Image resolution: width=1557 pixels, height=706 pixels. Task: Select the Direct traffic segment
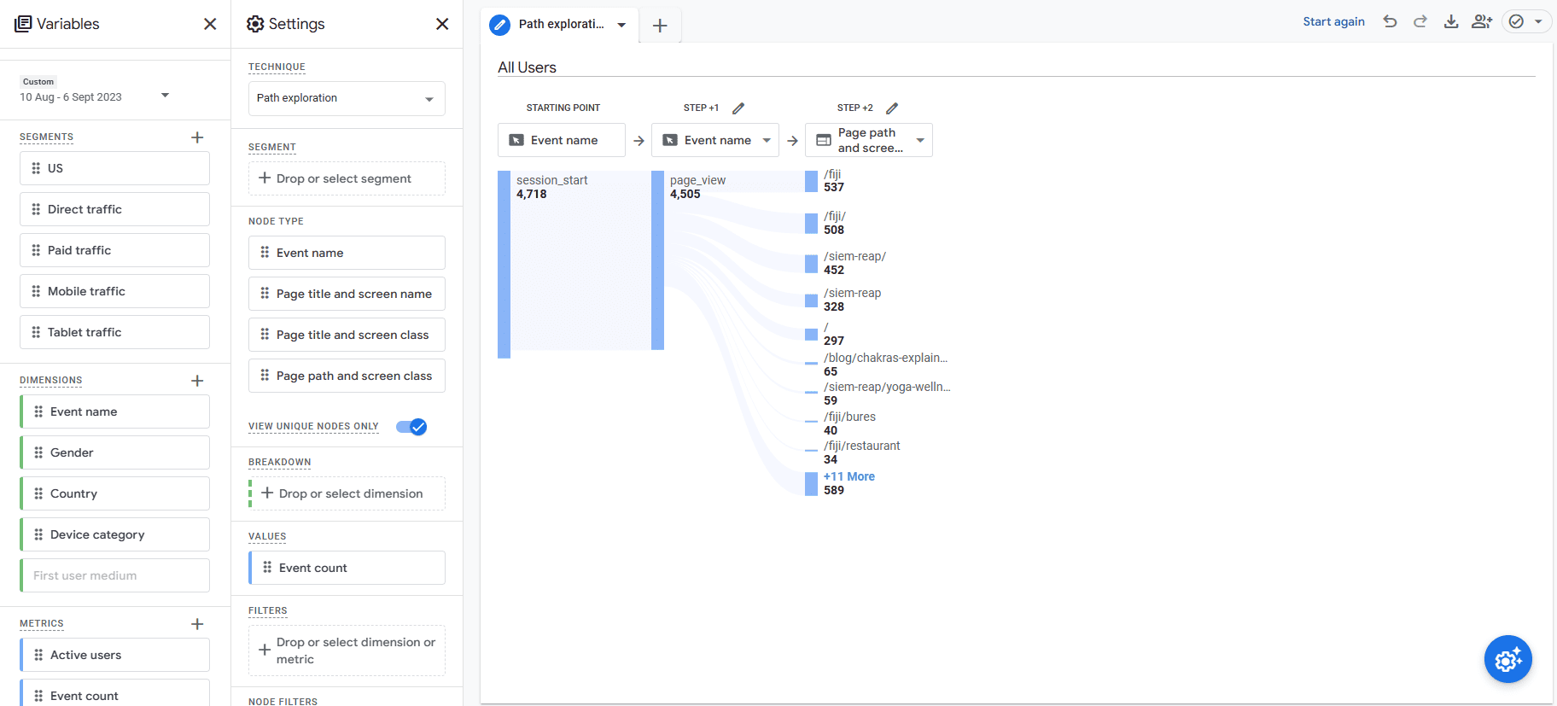point(114,209)
